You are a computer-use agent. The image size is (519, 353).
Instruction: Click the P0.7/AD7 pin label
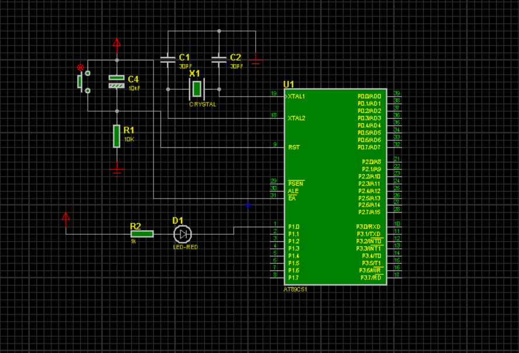(x=370, y=147)
